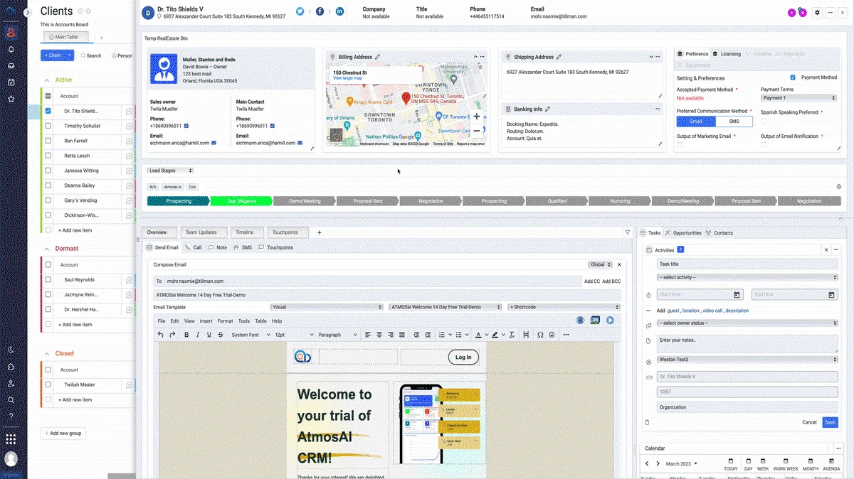Click the Save button in Activities
Image resolution: width=854 pixels, height=479 pixels.
830,422
